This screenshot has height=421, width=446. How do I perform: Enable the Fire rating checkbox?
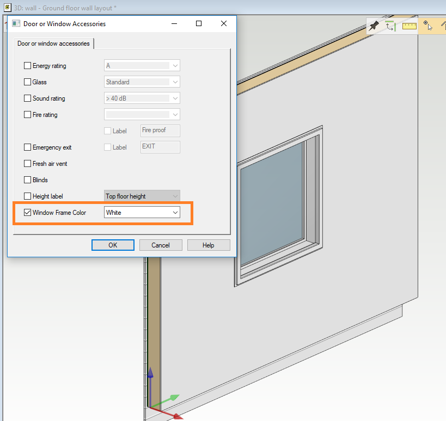click(x=27, y=114)
